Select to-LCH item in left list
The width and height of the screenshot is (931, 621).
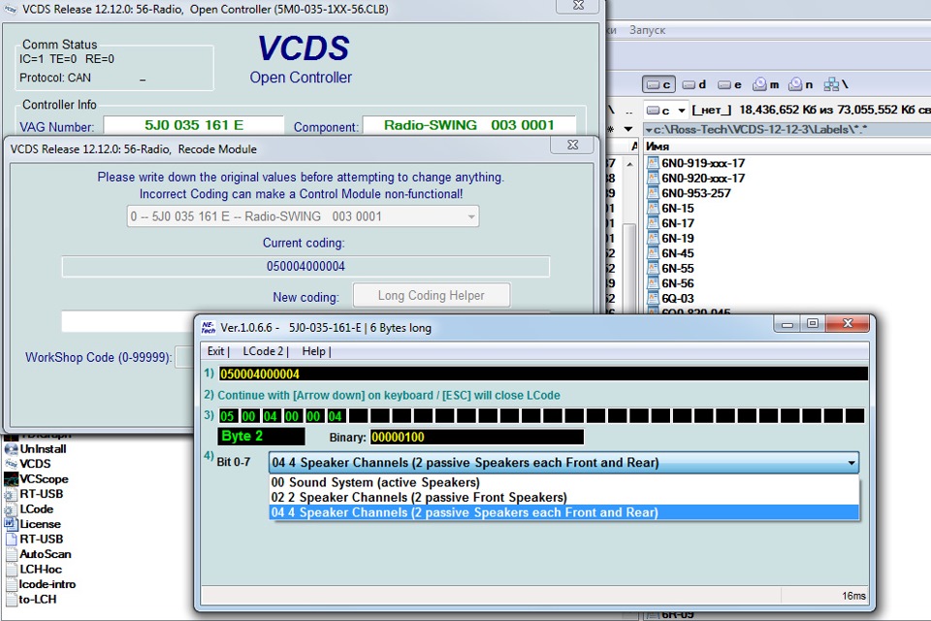[38, 599]
